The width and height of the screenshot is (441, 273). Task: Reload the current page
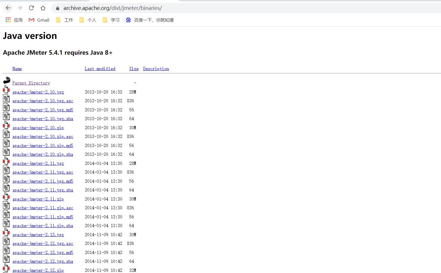click(32, 8)
